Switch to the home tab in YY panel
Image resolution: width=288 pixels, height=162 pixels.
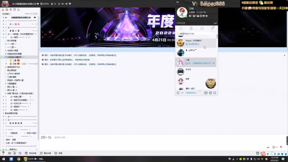coord(181,28)
